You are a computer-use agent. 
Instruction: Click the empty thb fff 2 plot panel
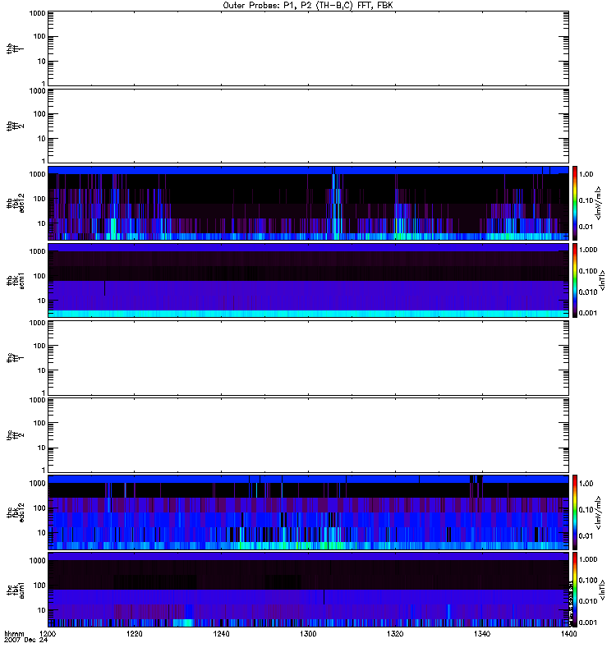coord(308,126)
